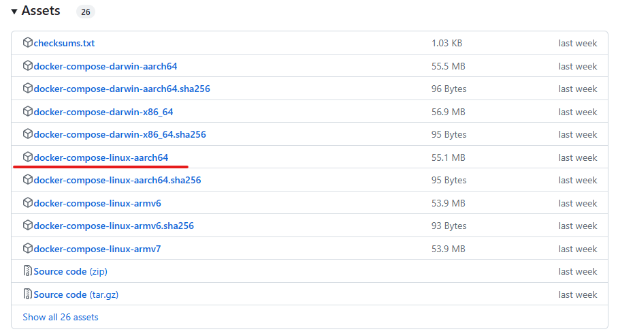Download docker-compose-linux-armv7 binary
The image size is (618, 336).
click(97, 249)
